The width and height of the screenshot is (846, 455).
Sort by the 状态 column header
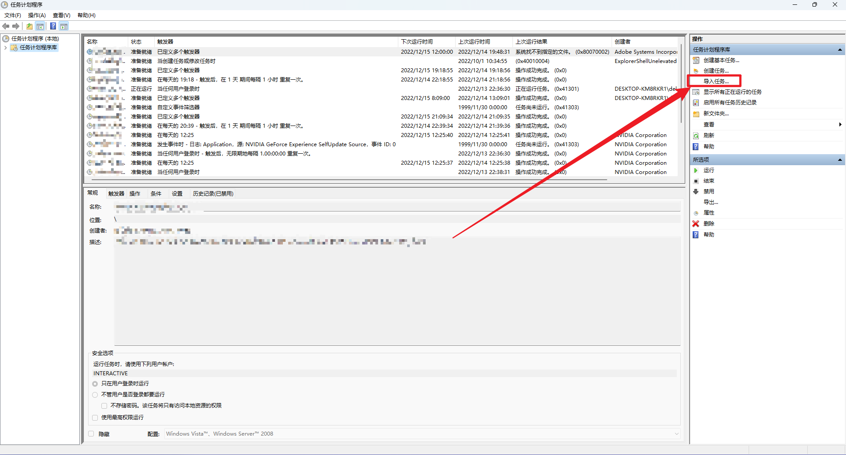[141, 42]
